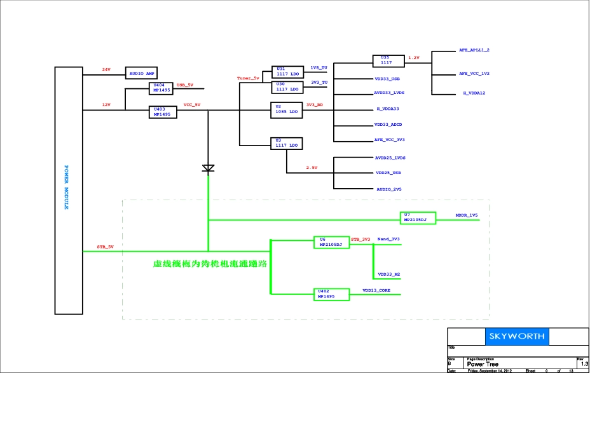Click the 1V8_TU output label
604x427 pixels.
[319, 68]
